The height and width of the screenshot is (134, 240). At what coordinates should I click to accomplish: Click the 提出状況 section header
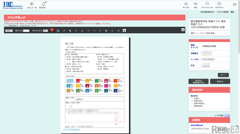point(209,90)
